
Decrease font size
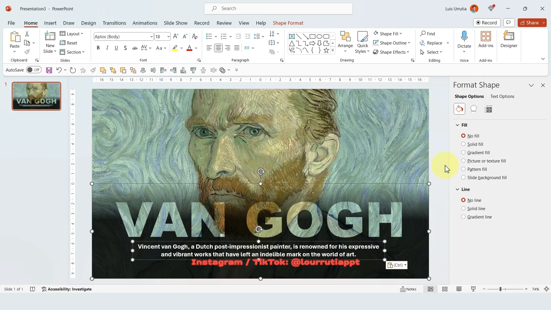click(x=185, y=36)
